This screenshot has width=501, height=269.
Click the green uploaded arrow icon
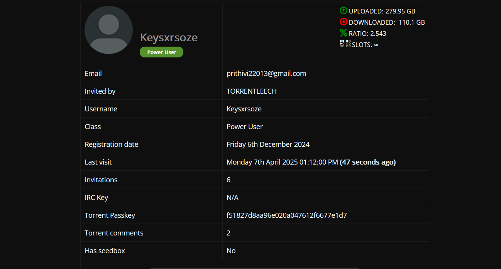coord(344,11)
